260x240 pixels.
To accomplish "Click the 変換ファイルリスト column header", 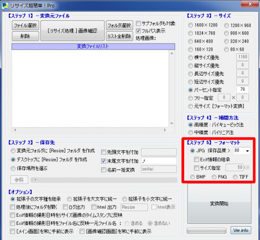I will coord(93,46).
